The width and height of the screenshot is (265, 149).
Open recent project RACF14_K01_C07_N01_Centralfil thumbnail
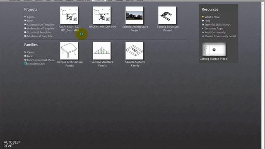69,15
